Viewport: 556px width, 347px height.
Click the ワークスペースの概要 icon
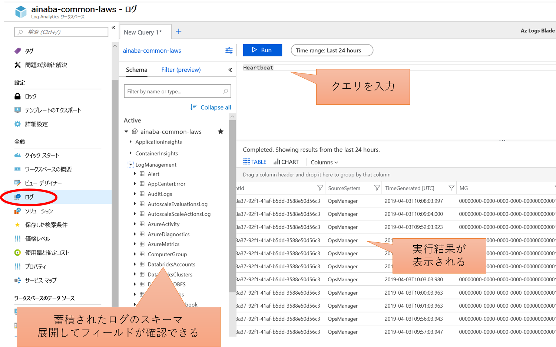[x=17, y=169]
